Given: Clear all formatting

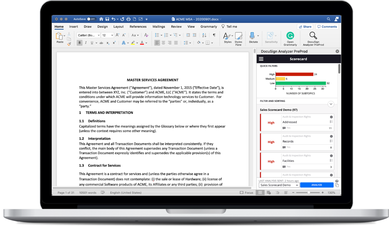Looking at the screenshot, I should (x=146, y=35).
